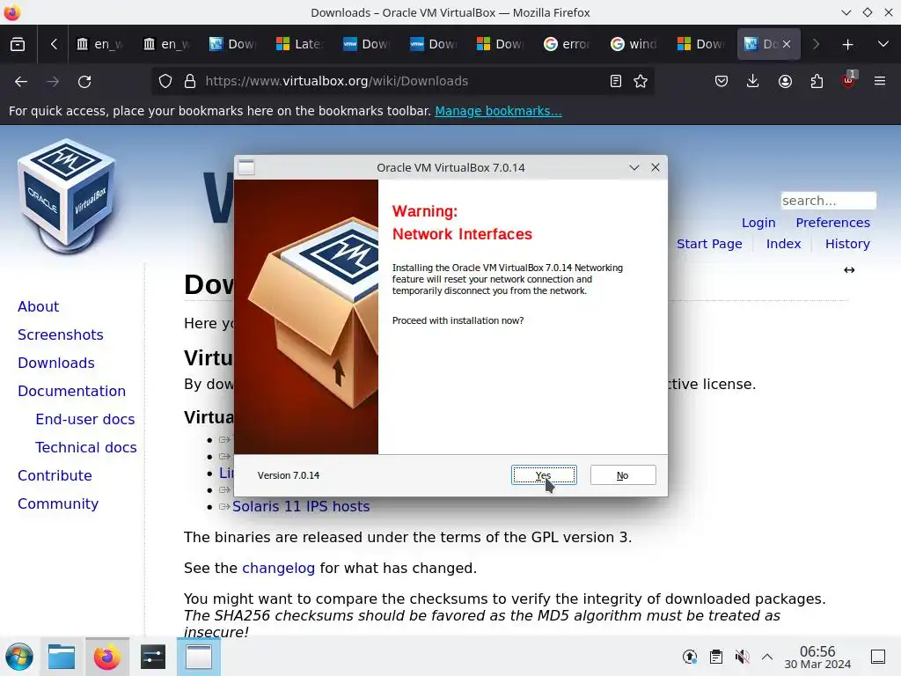Open Contribute in the sidebar
Screen dimensions: 901x676
(55, 475)
